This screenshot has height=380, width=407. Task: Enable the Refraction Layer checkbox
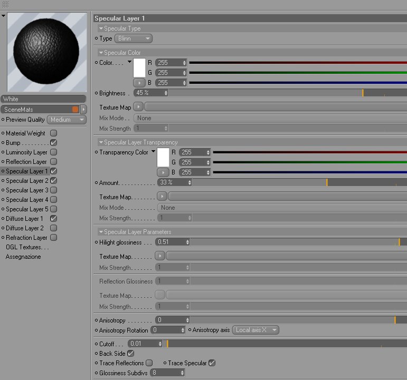tap(54, 238)
